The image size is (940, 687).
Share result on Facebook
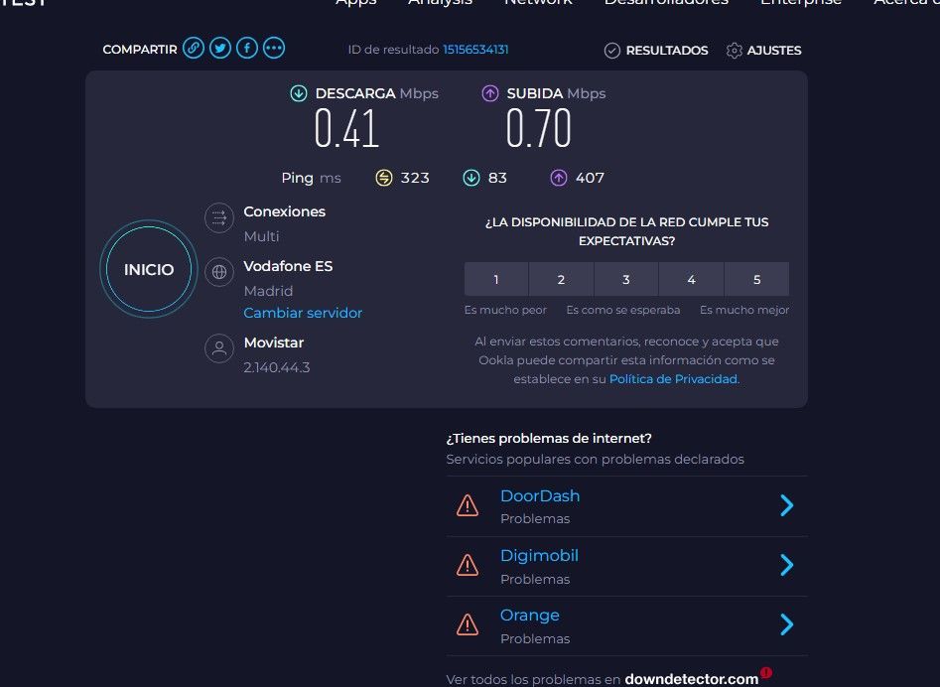[x=247, y=49]
